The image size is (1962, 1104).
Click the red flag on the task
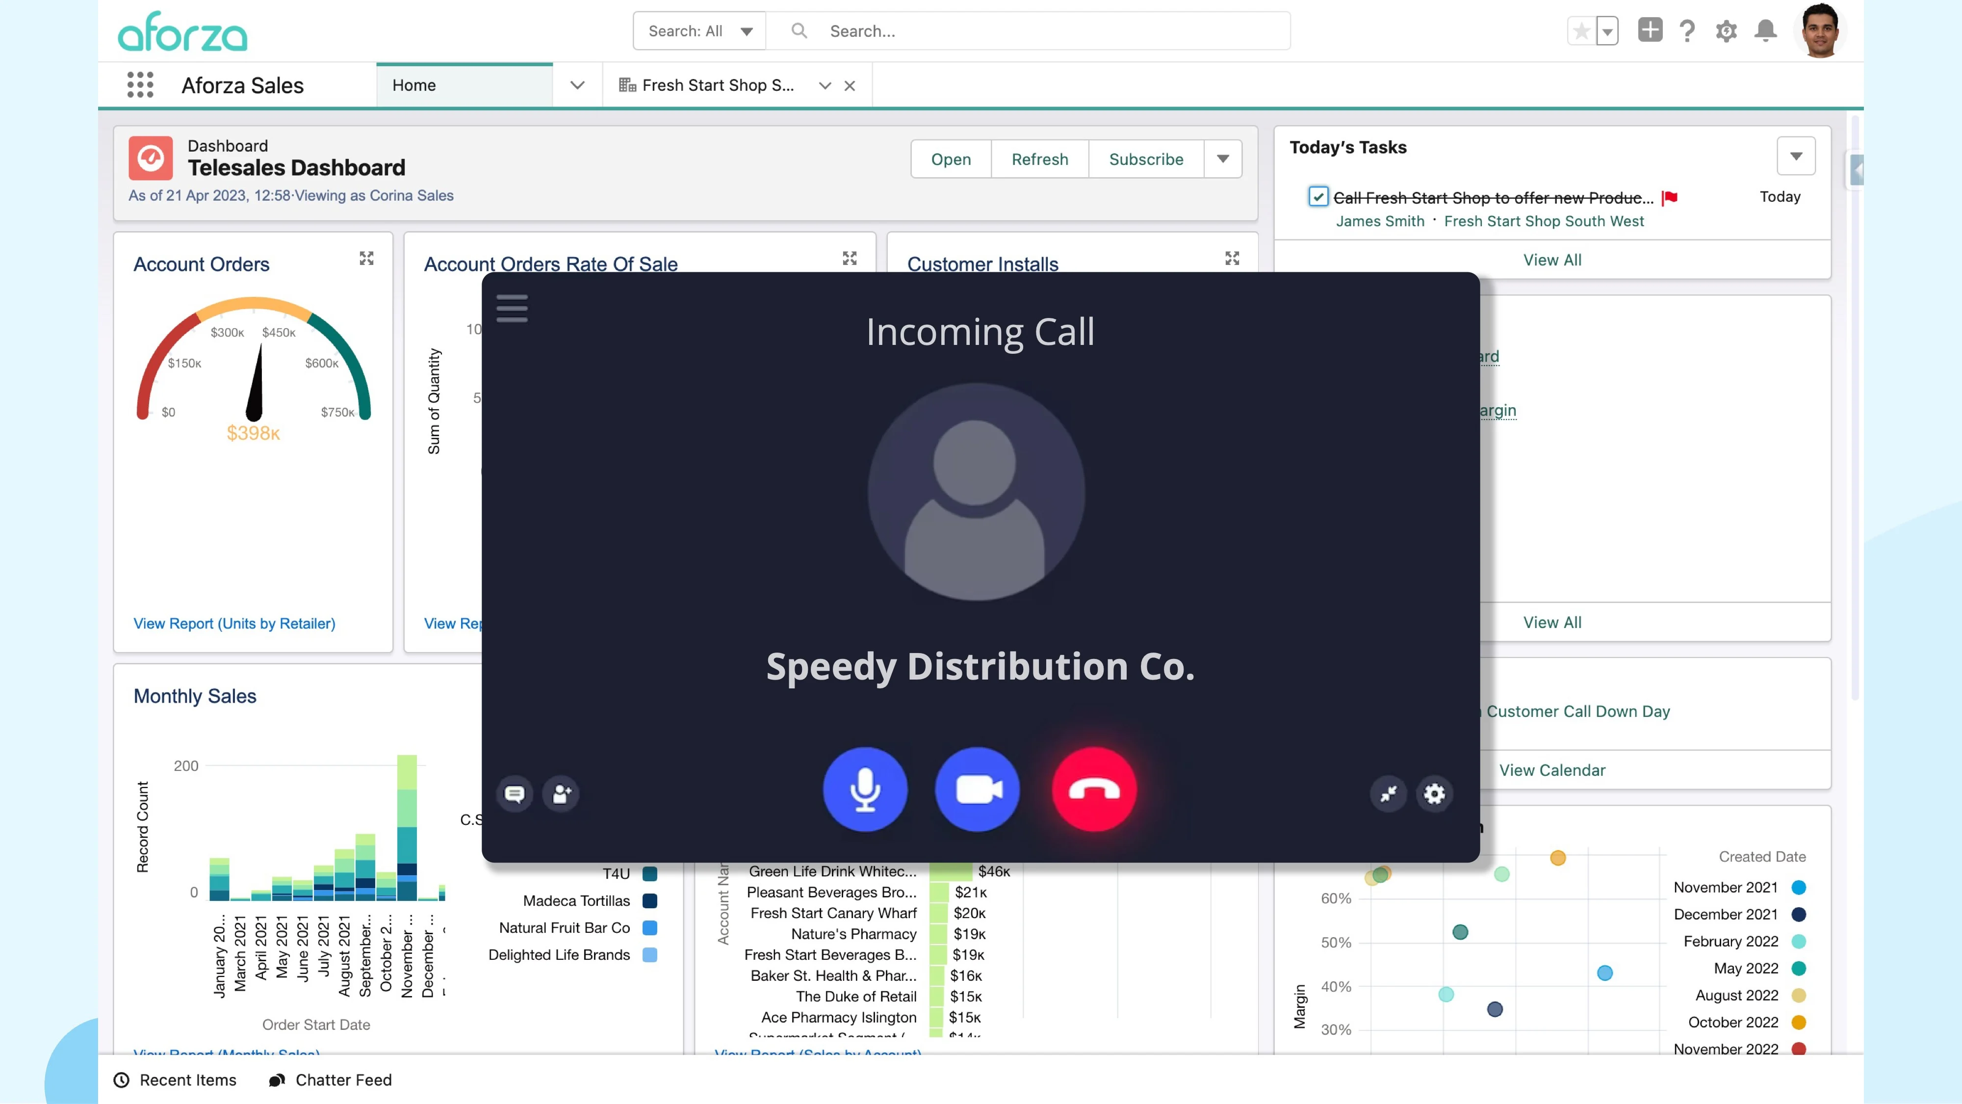tap(1670, 198)
